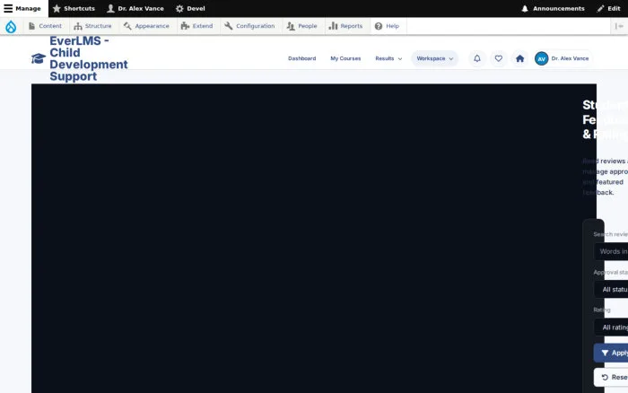This screenshot has width=628, height=393.
Task: Open the Configuration admin menu
Action: 249,26
